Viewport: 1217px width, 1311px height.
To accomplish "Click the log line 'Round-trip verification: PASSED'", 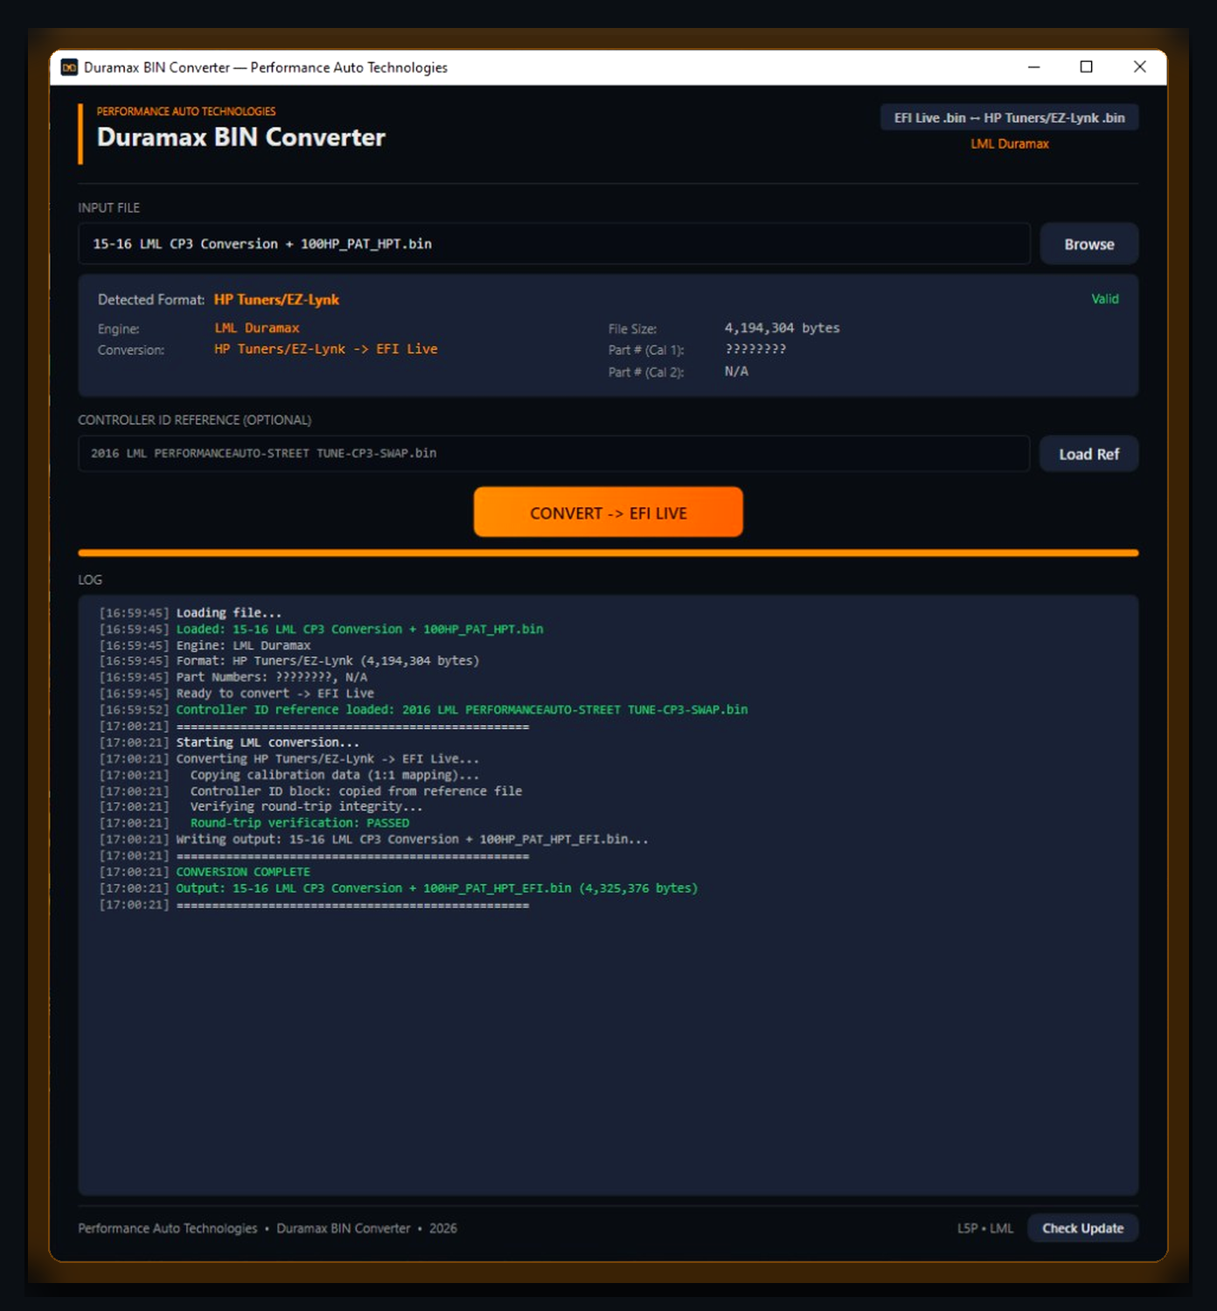I will (x=300, y=823).
